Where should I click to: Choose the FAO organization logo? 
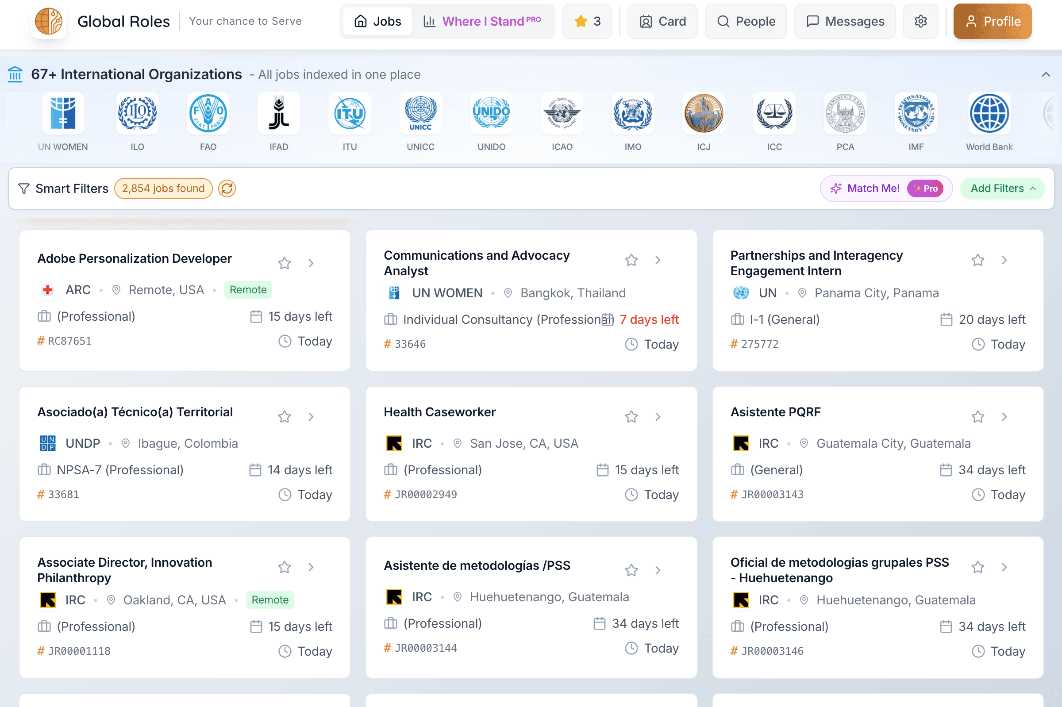pos(208,113)
